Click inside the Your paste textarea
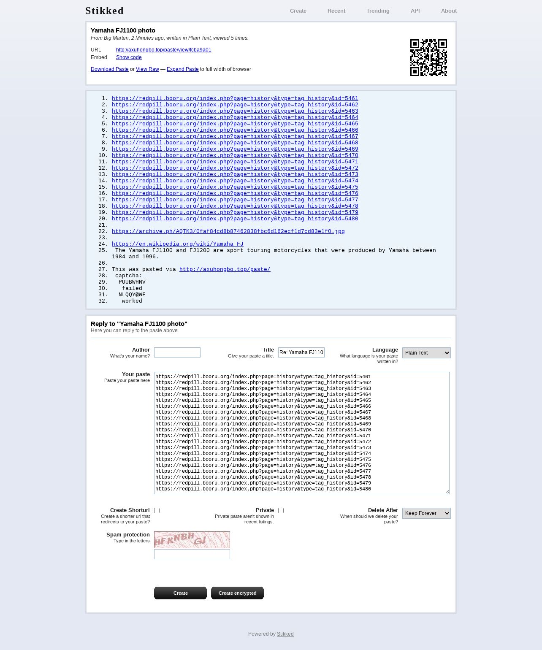This screenshot has height=650, width=542. pyautogui.click(x=302, y=433)
